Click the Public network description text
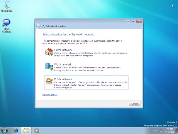The height and width of the screenshot is (134, 178). [x=91, y=85]
